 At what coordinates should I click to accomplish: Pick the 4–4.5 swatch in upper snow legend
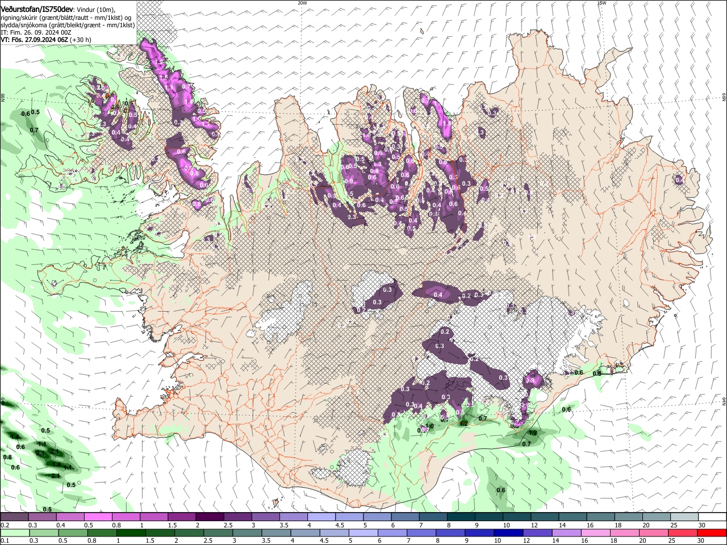pos(321,517)
